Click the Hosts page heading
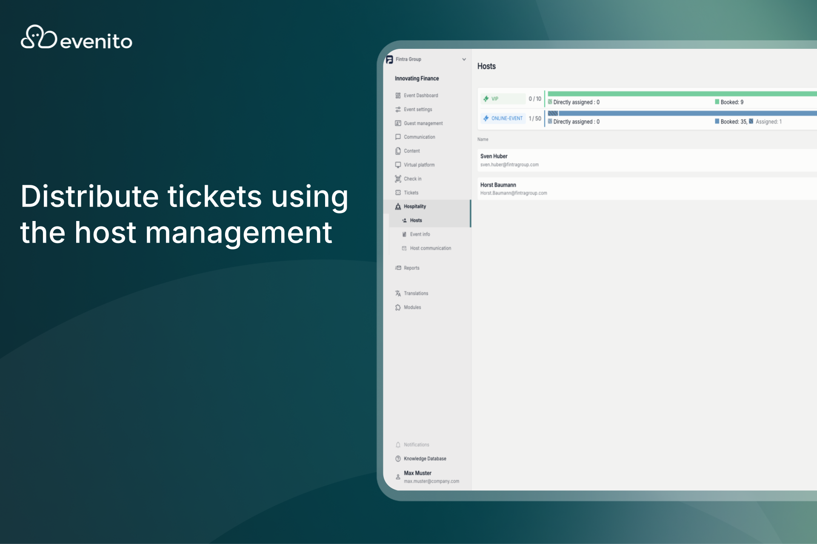The width and height of the screenshot is (817, 544). [x=486, y=66]
